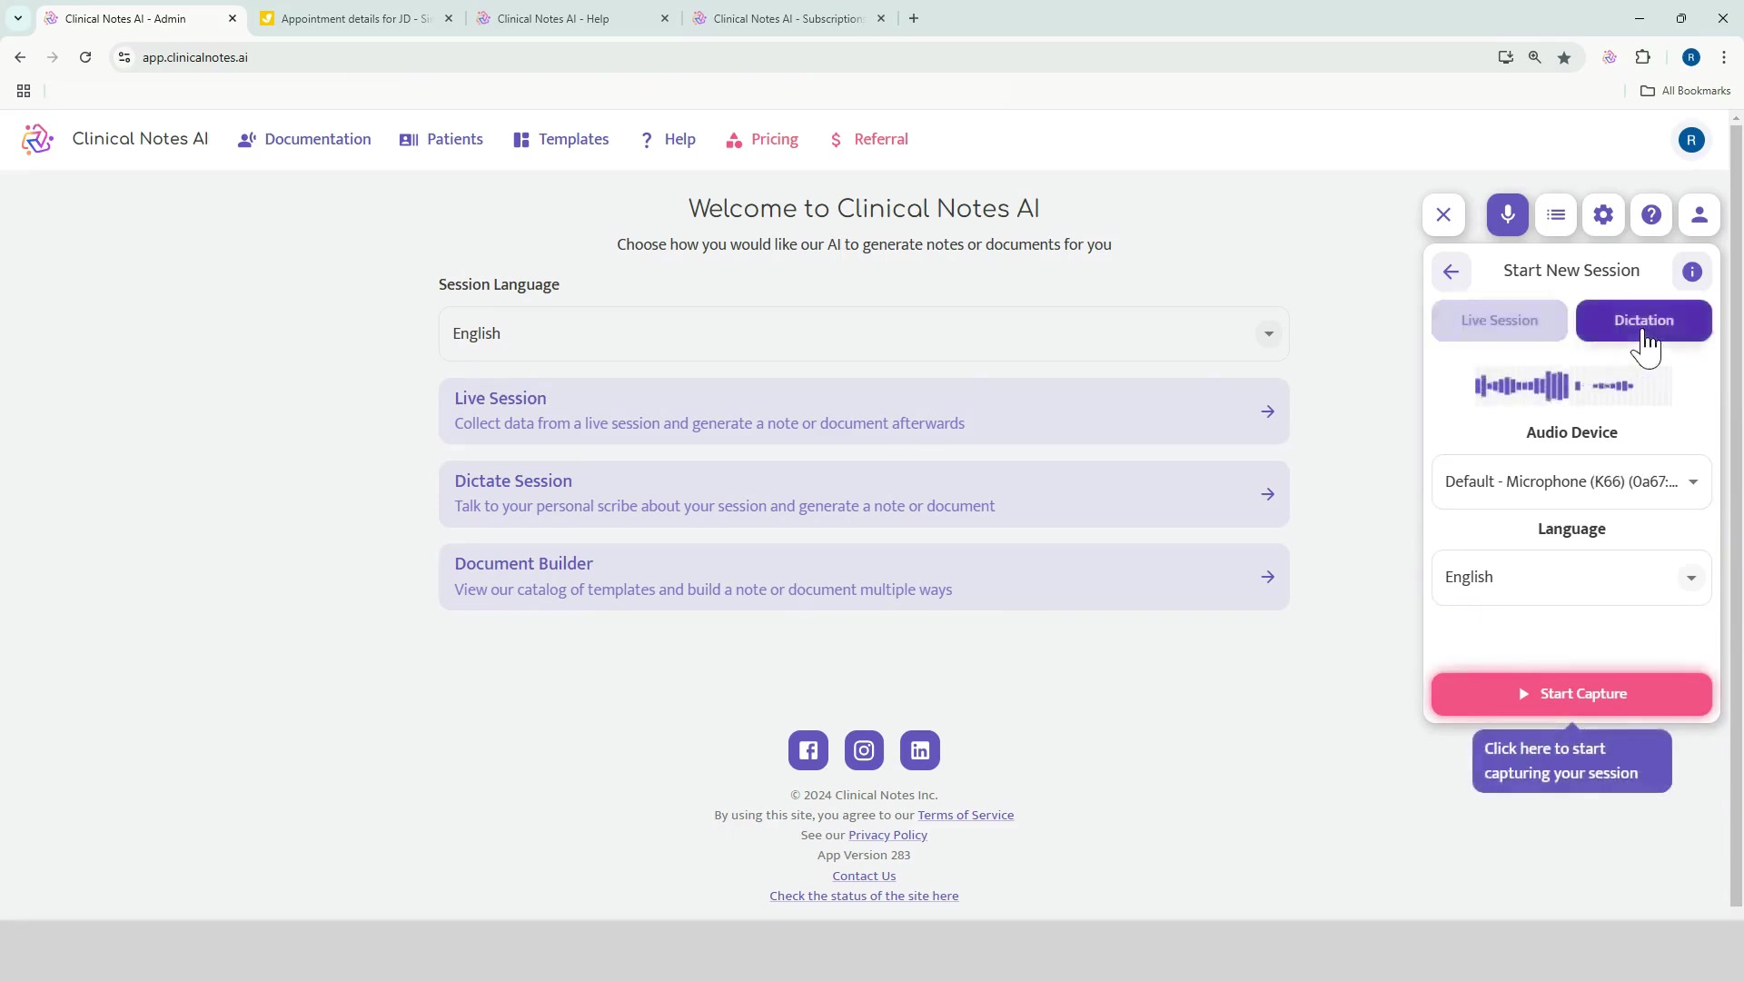Viewport: 1744px width, 981px height.
Task: Switch to Live Session mode in panel
Action: pos(1500,321)
